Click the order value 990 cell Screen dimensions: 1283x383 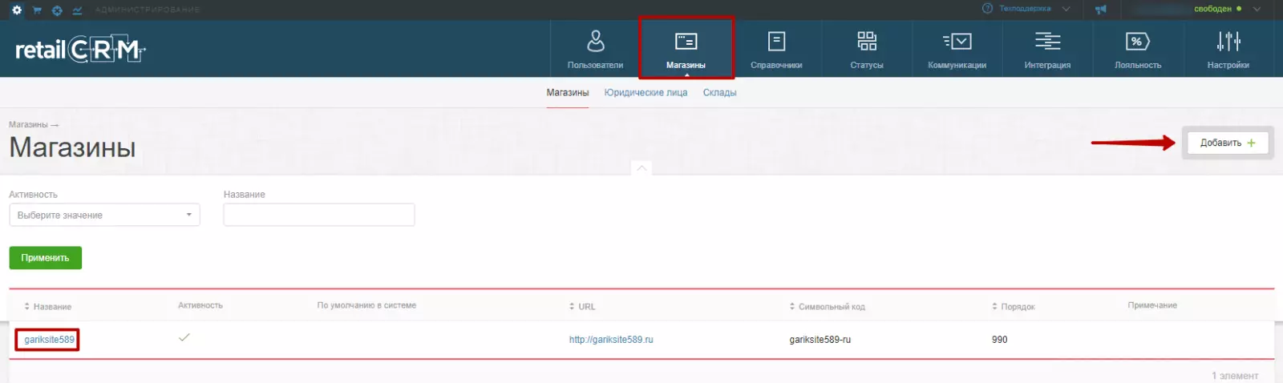pyautogui.click(x=1000, y=340)
